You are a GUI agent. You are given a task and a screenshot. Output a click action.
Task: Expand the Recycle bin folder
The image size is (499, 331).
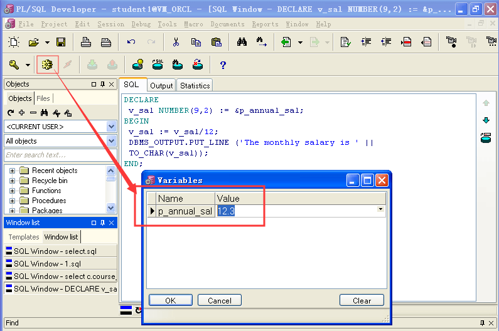pyautogui.click(x=12, y=181)
